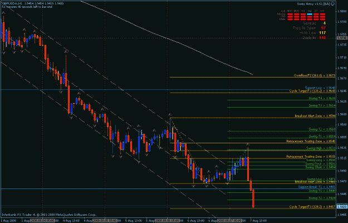Click the red Pips to Open value -57
The width and height of the screenshot is (348, 223).
pyautogui.click(x=323, y=28)
